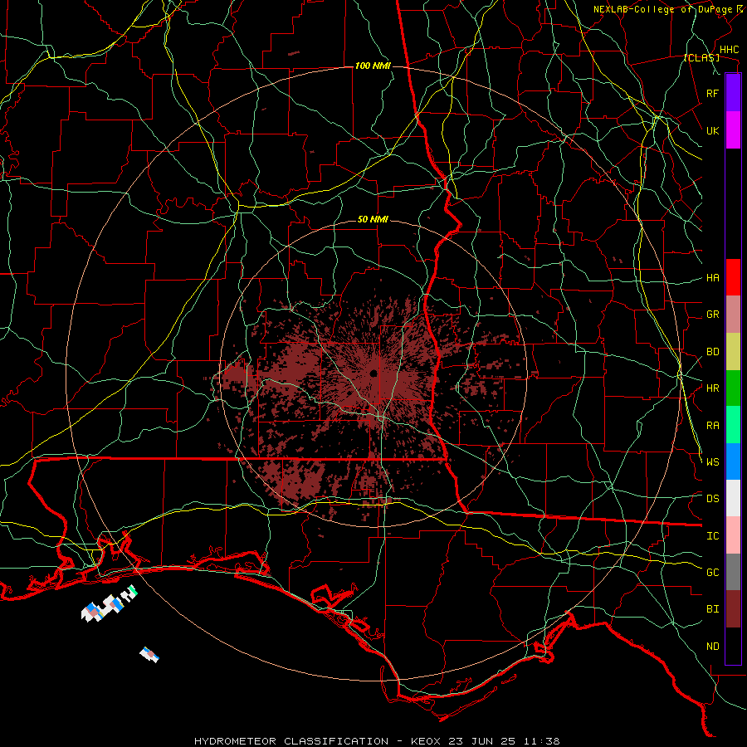Click the RF purple legend color swatch
The image size is (747, 747).
click(733, 93)
